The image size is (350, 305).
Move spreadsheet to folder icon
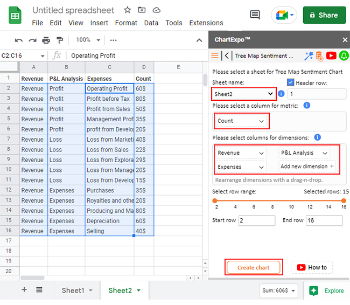142,10
